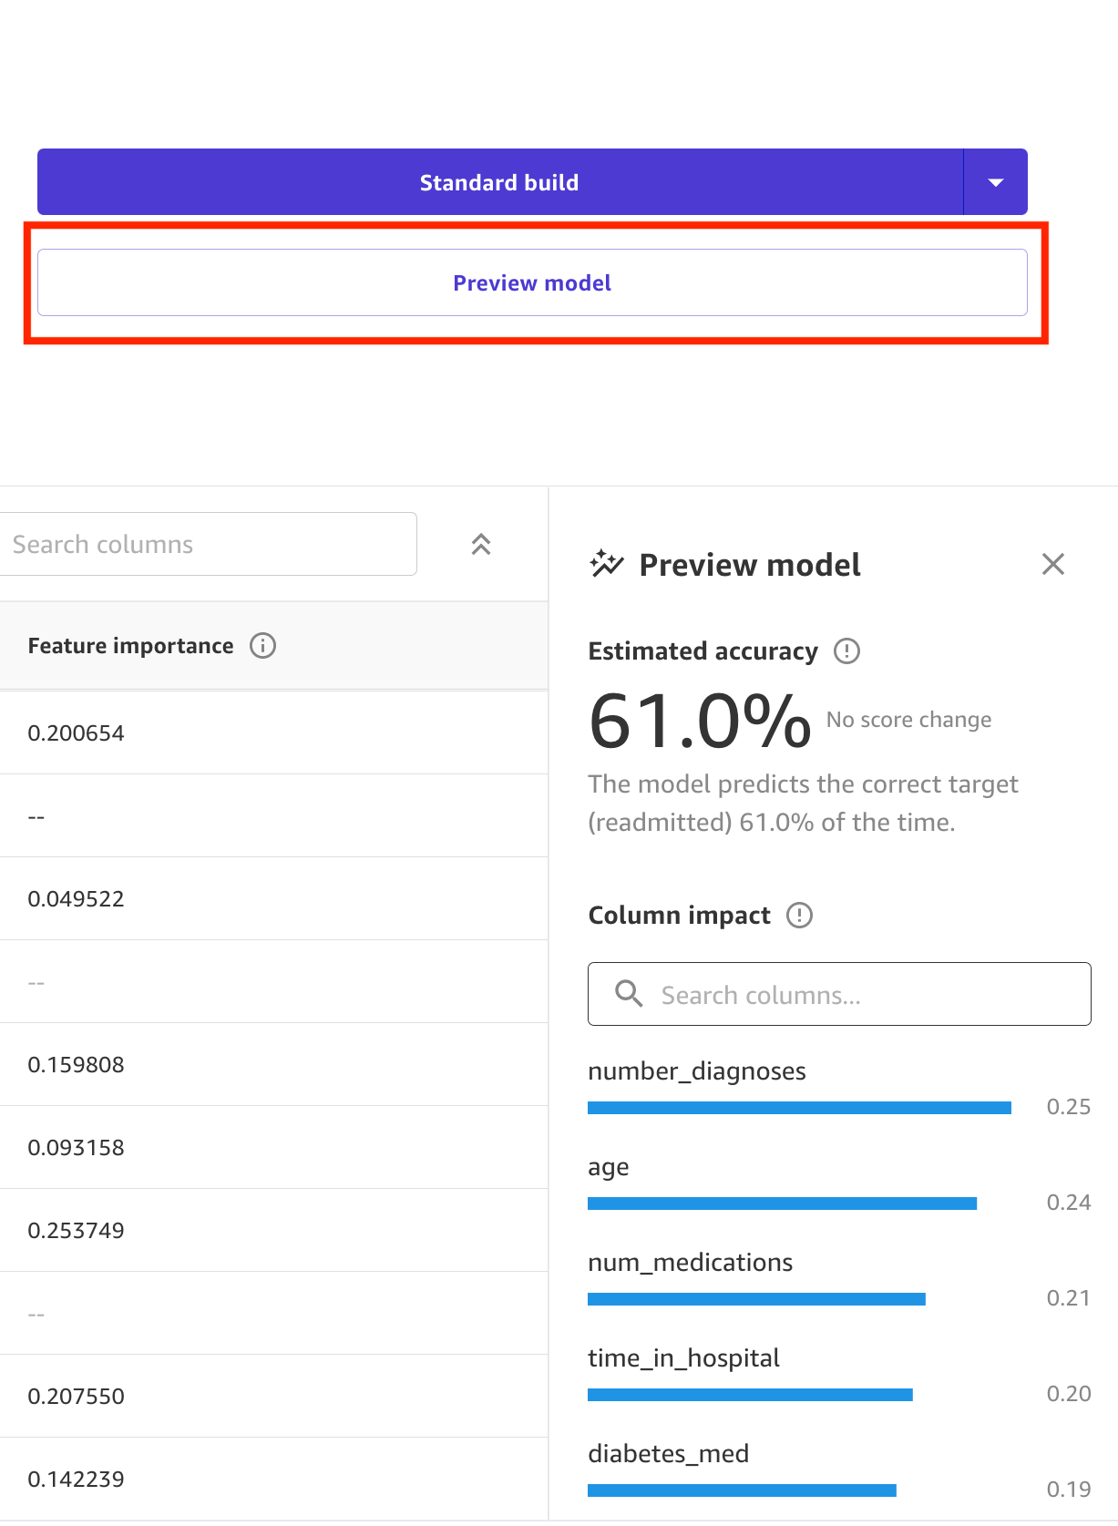1118x1526 pixels.
Task: Click the magnifier icon in Column impact search
Action: tap(629, 993)
